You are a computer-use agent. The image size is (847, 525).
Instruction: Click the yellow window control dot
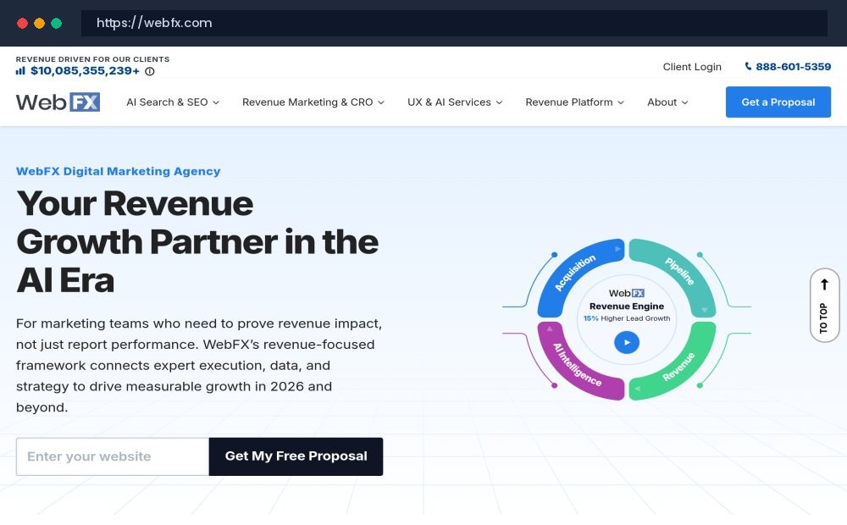[40, 23]
